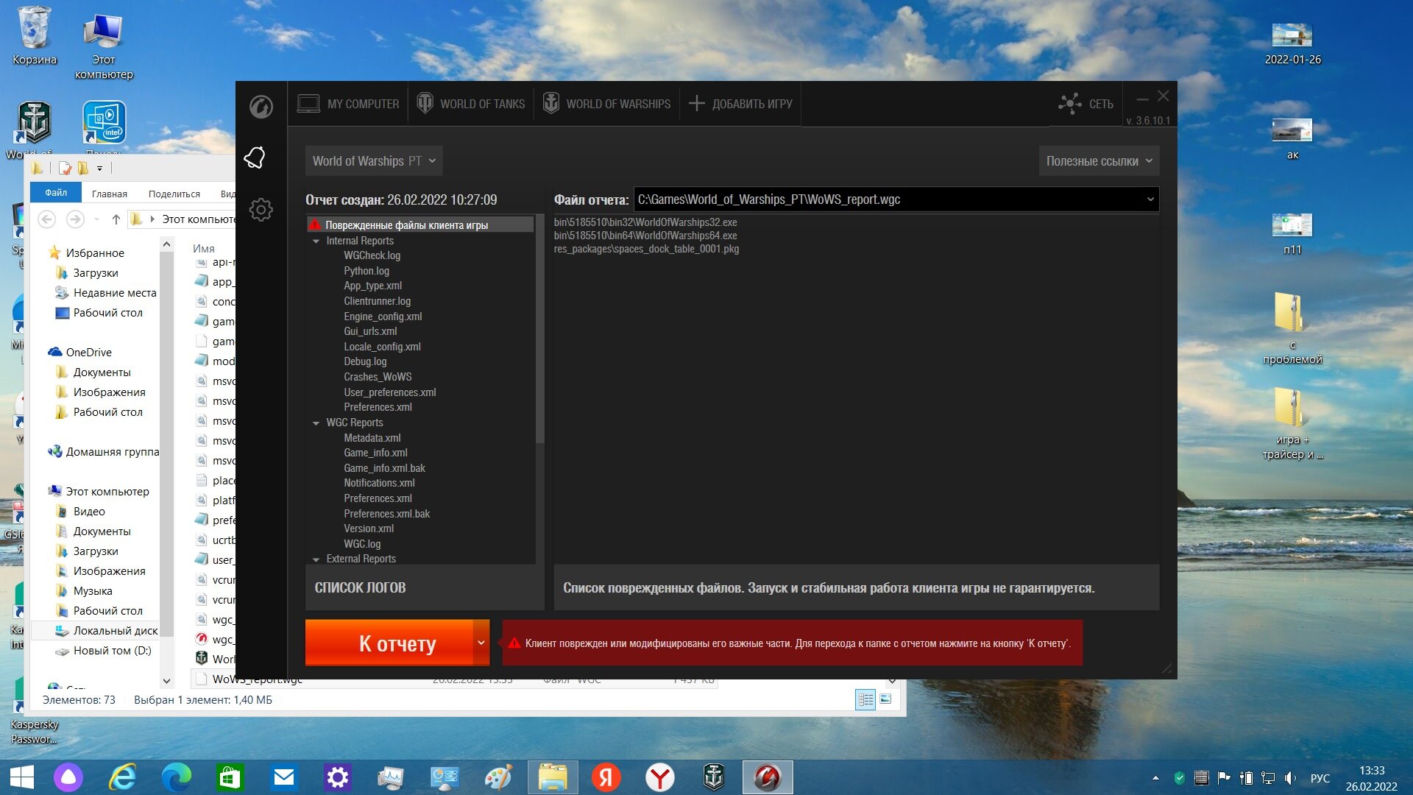This screenshot has width=1413, height=795.
Task: Expand the Полезные ссылки dropdown
Action: [x=1099, y=161]
